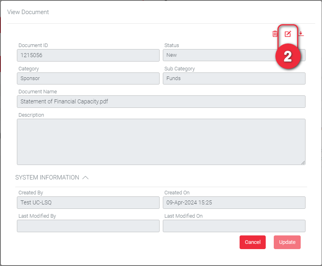This screenshot has height=266, width=322.
Task: Open the Sub Category field showing Funds
Action: click(234, 78)
